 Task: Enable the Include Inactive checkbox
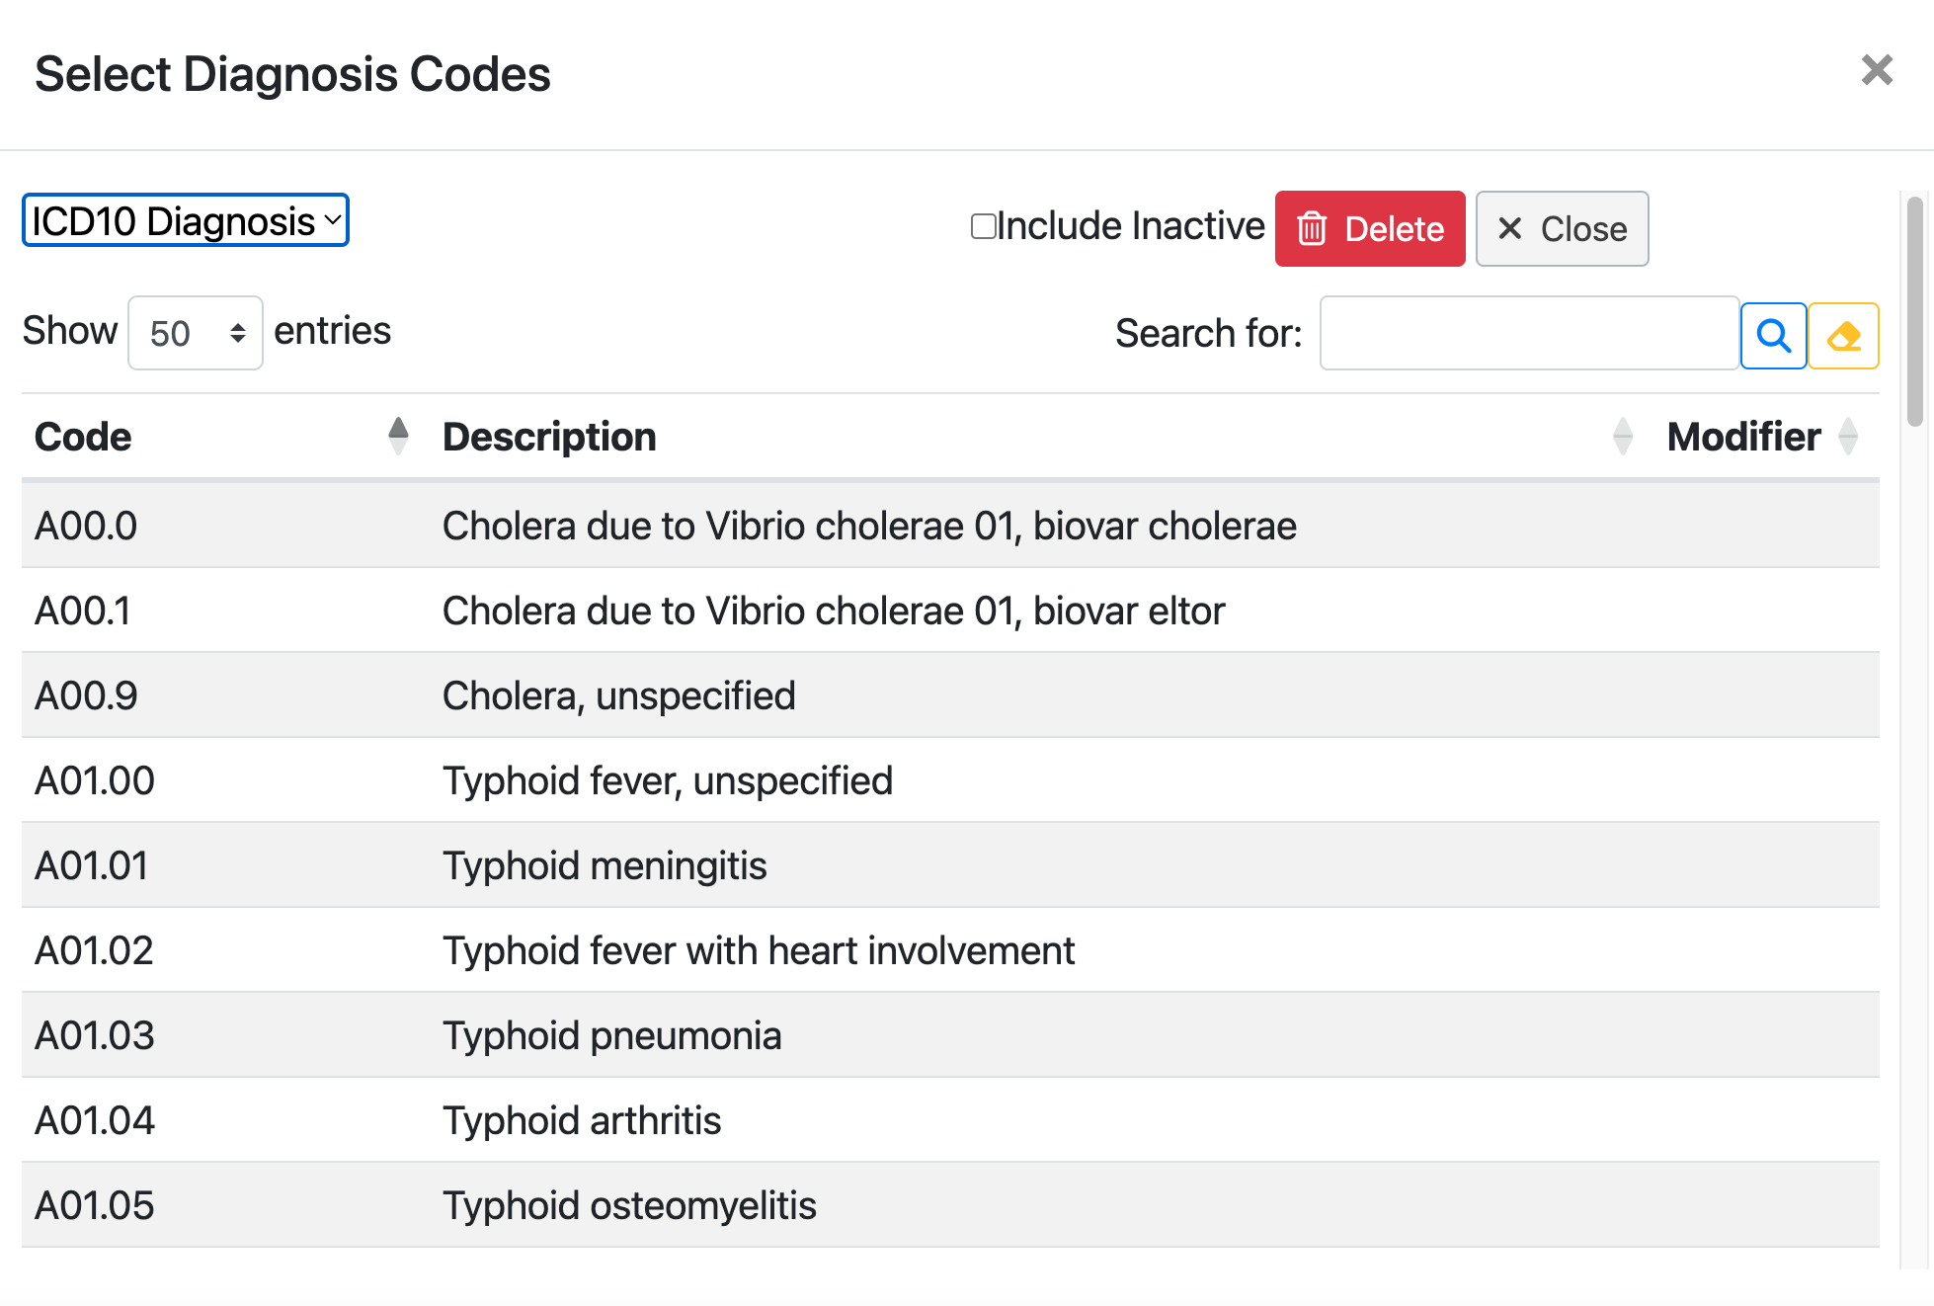point(983,226)
